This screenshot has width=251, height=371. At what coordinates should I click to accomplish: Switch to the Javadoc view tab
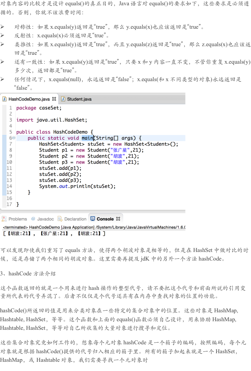[x=43, y=219]
